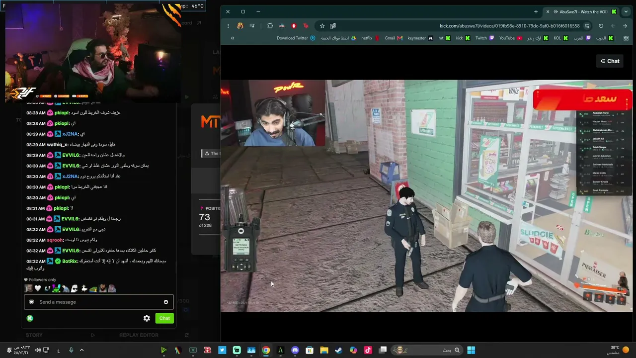Screen dimensions: 636x358
Task: Click microphone icon in system tray
Action: coord(71,350)
